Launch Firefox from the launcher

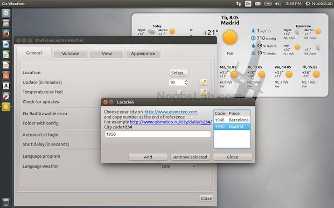coord(6,33)
